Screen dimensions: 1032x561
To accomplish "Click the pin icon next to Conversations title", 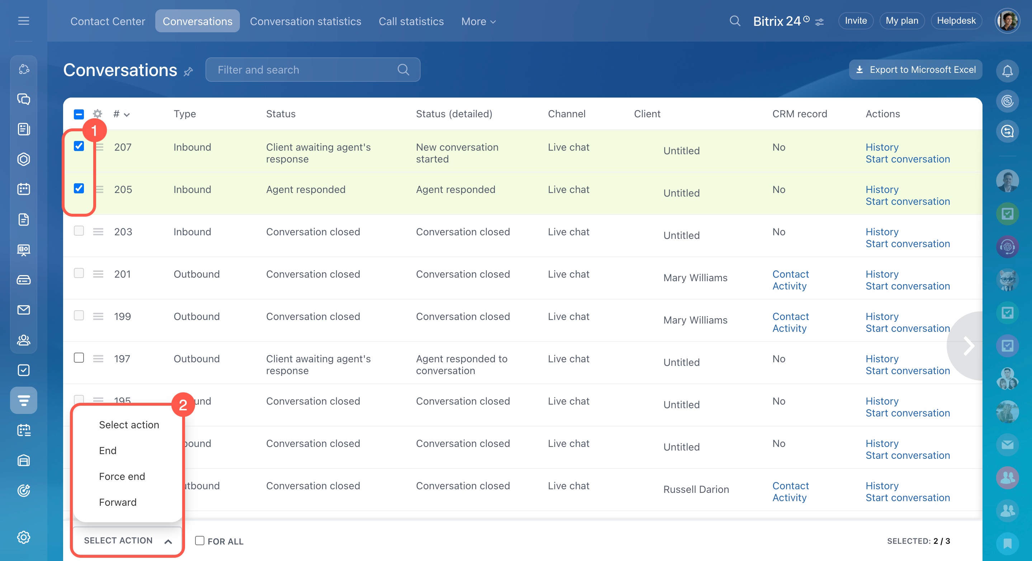I will [x=188, y=72].
